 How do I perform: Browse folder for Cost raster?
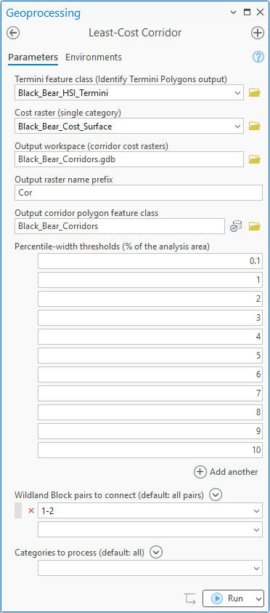254,126
